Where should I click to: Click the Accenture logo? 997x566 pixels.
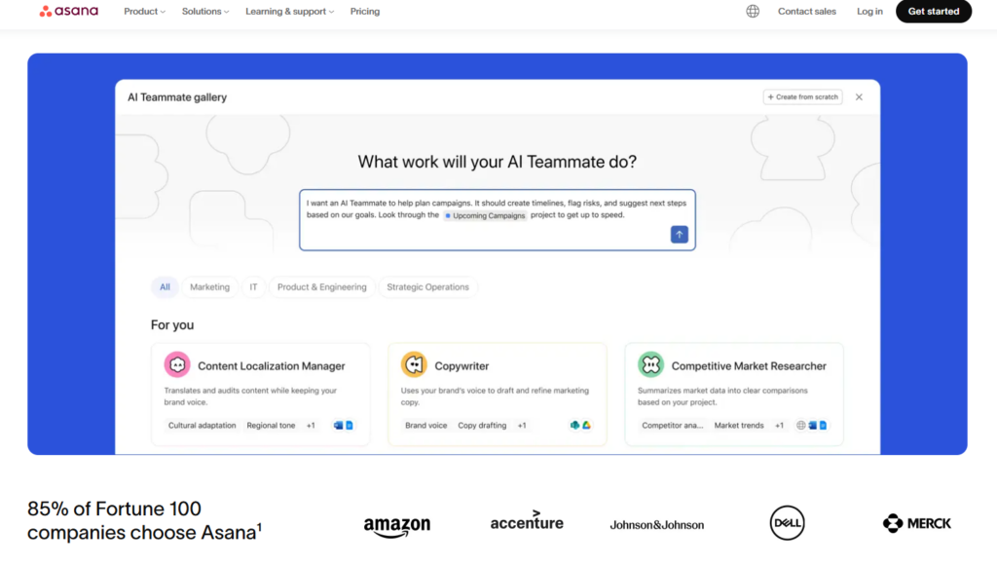527,521
